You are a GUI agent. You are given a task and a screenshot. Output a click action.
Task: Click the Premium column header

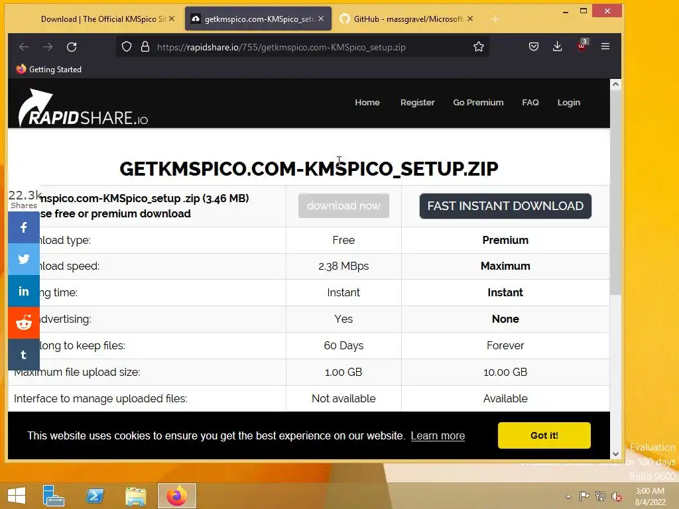pyautogui.click(x=505, y=240)
